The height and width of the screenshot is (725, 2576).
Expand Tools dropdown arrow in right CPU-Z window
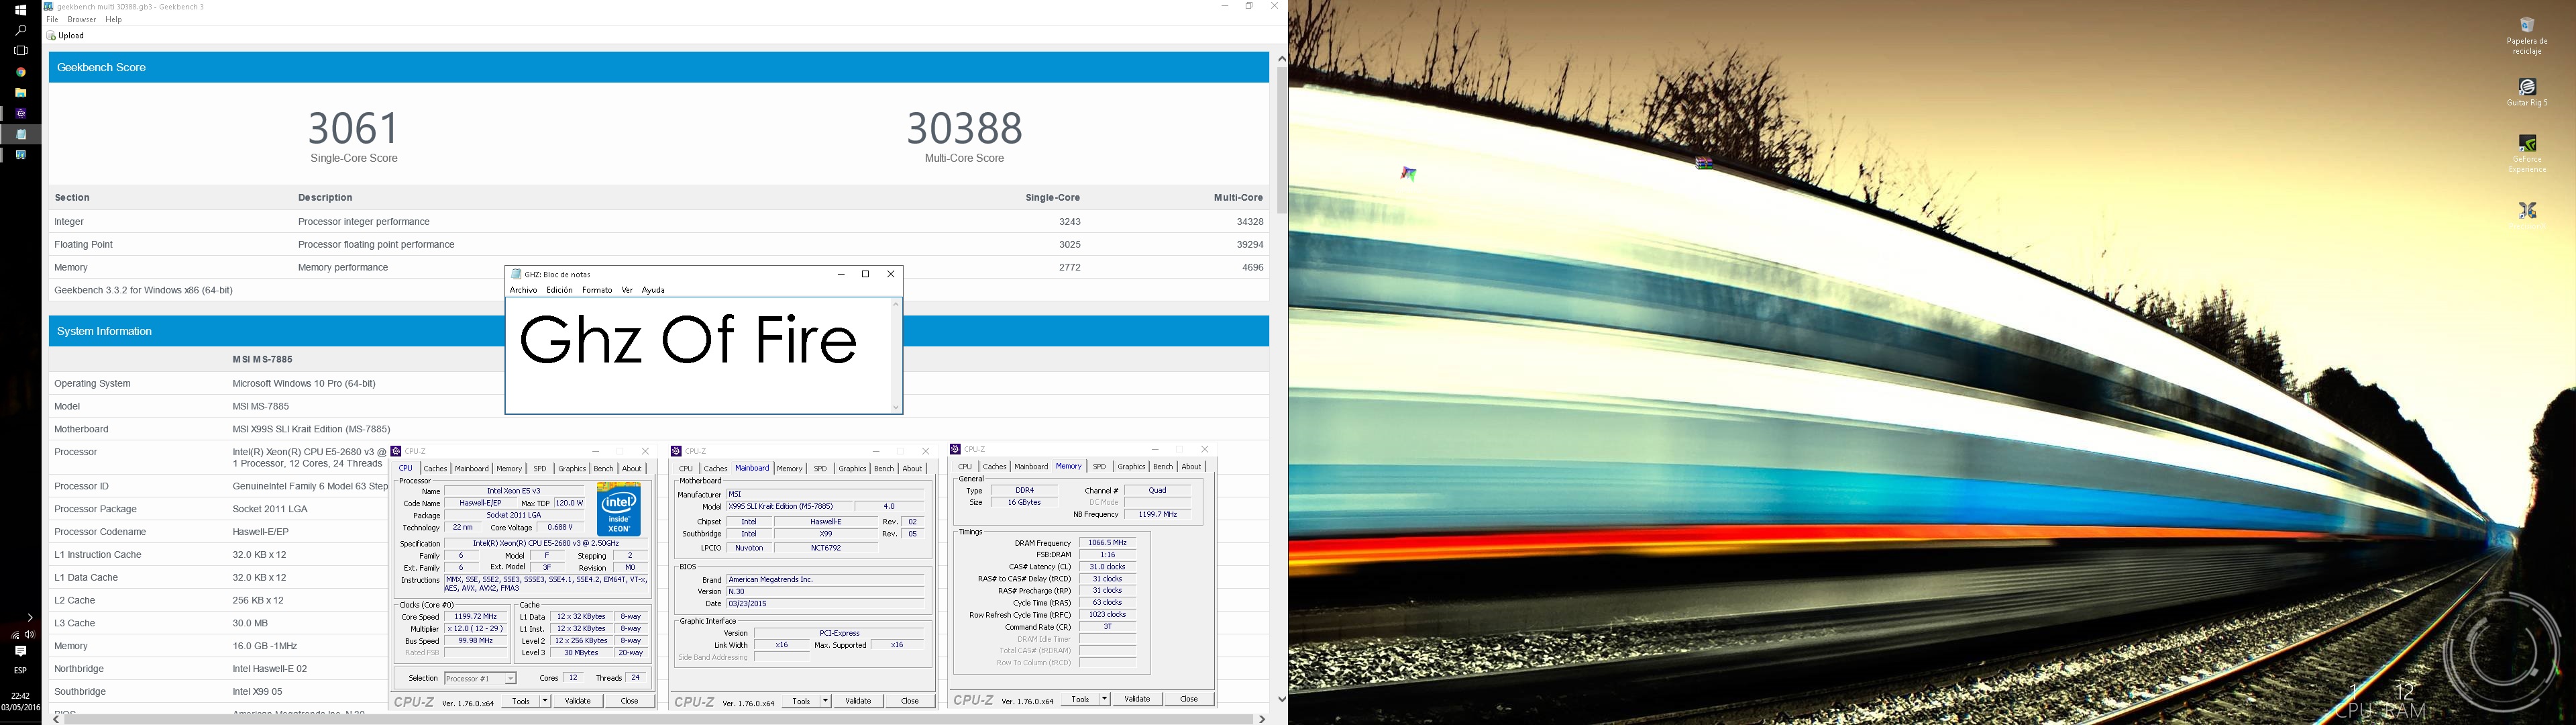click(x=1105, y=699)
